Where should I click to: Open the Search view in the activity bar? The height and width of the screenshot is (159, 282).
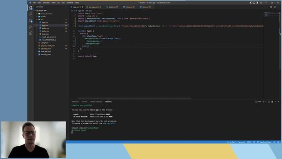coord(30,14)
